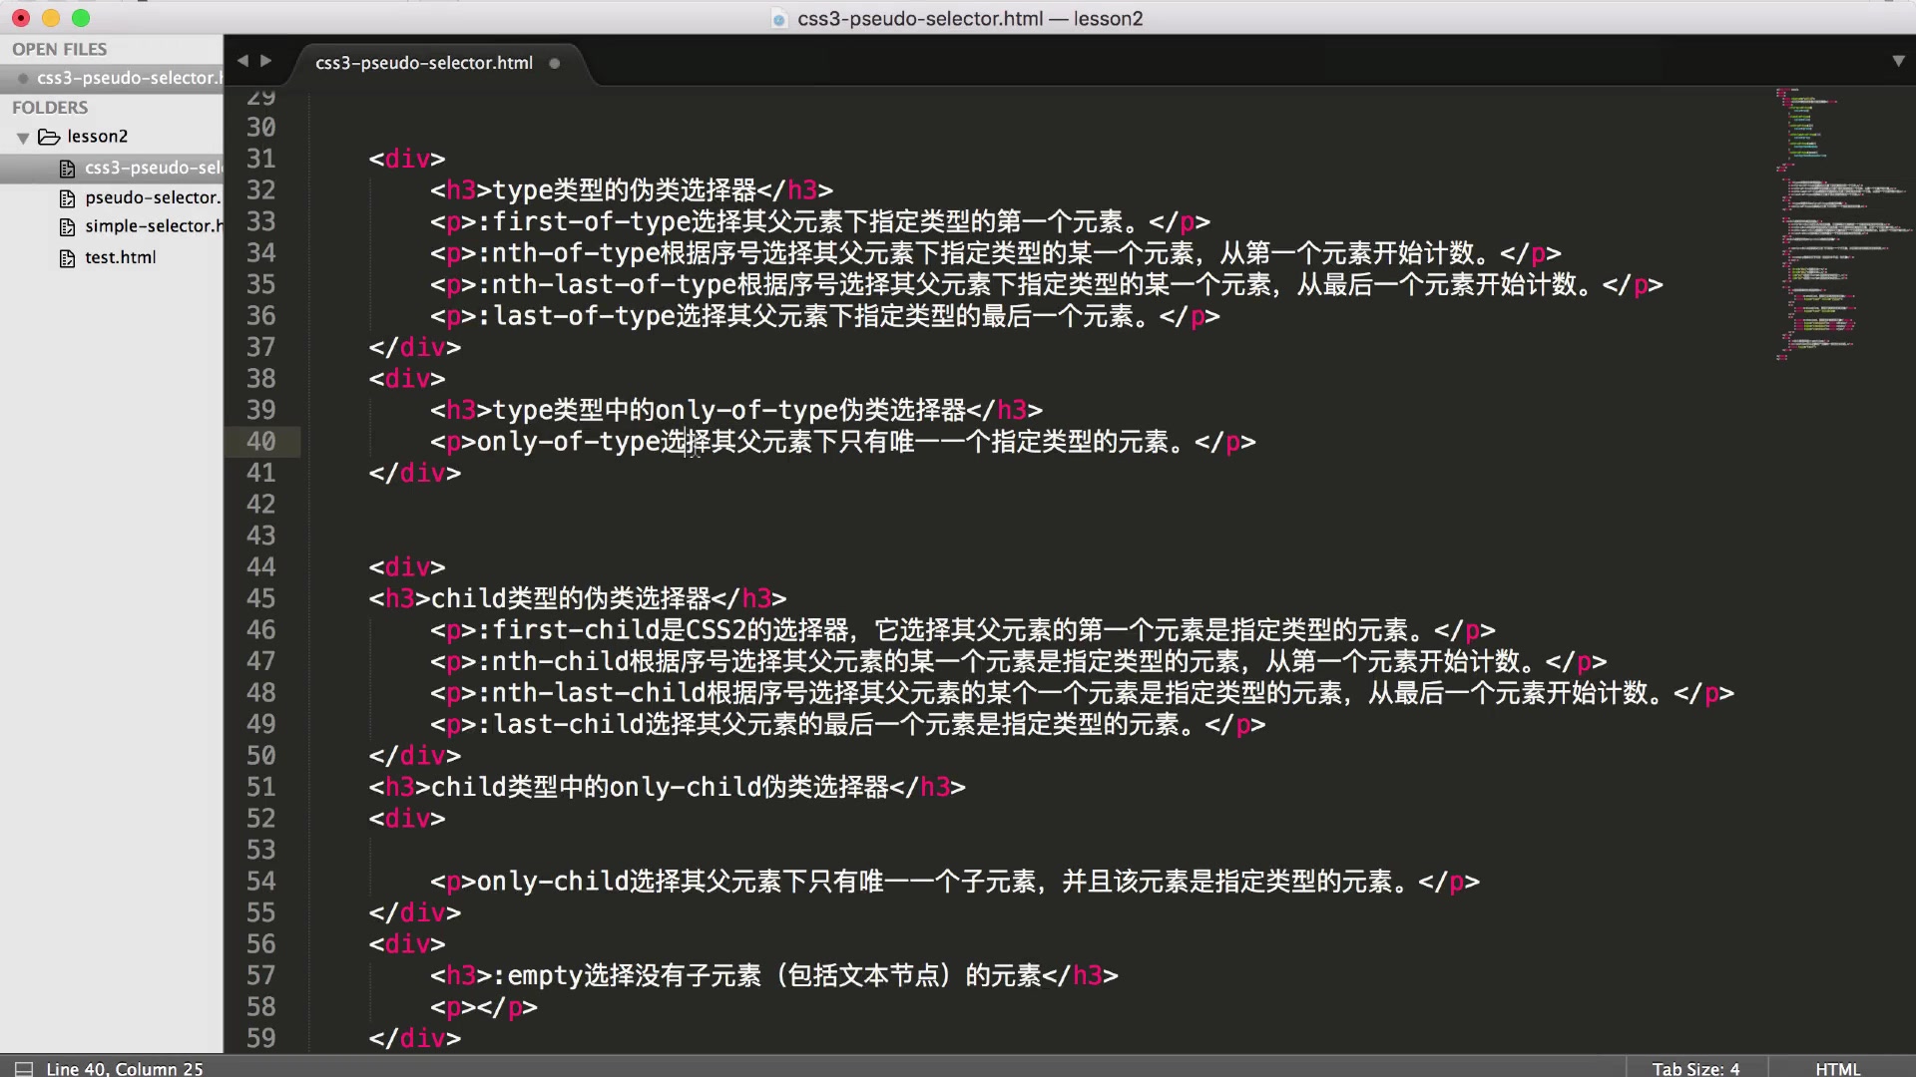The image size is (1916, 1077).
Task: Click the OPEN FILES heading
Action: point(59,49)
